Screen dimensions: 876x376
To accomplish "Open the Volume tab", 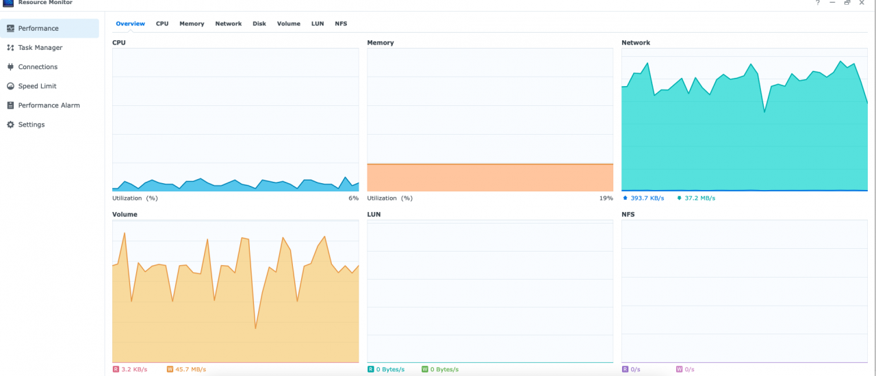I will [x=289, y=24].
